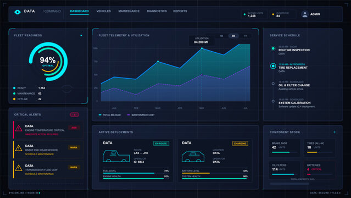Screen dimensions: 351x198
Task: Click the Tire Replacement in-progress ring marker
Action: tap(273, 66)
